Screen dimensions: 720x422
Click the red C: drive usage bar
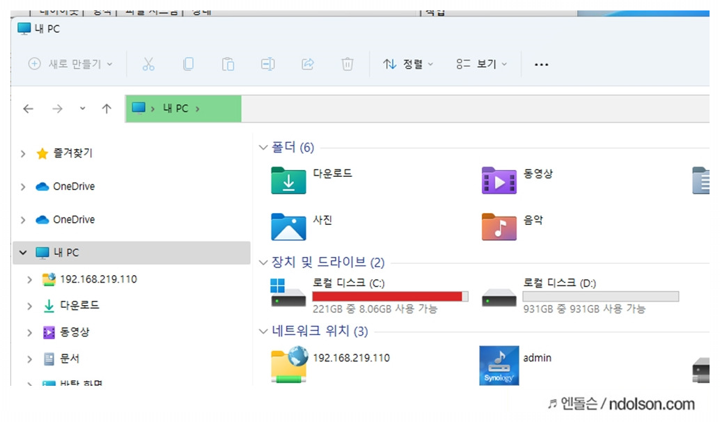point(391,297)
